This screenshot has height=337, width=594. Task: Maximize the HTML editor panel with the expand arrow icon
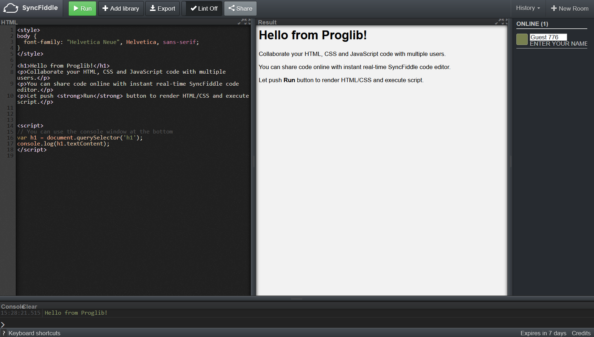pyautogui.click(x=240, y=22)
